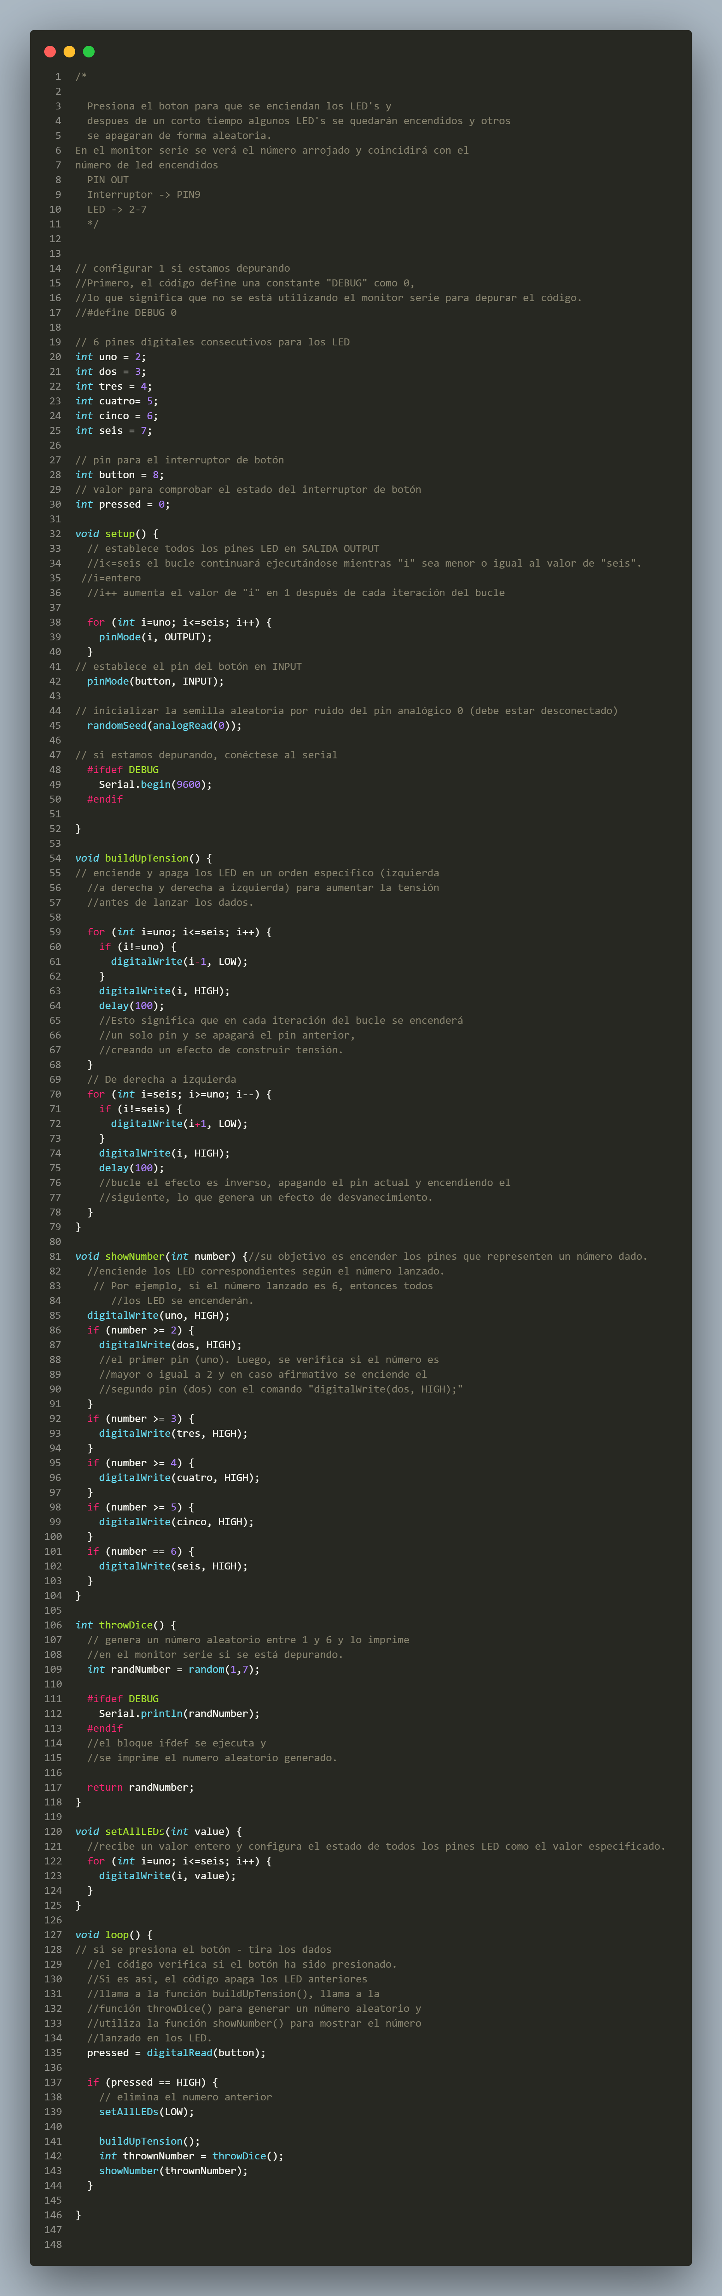
Task: Click the "//#define DEBUG 0" line
Action: pos(126,313)
